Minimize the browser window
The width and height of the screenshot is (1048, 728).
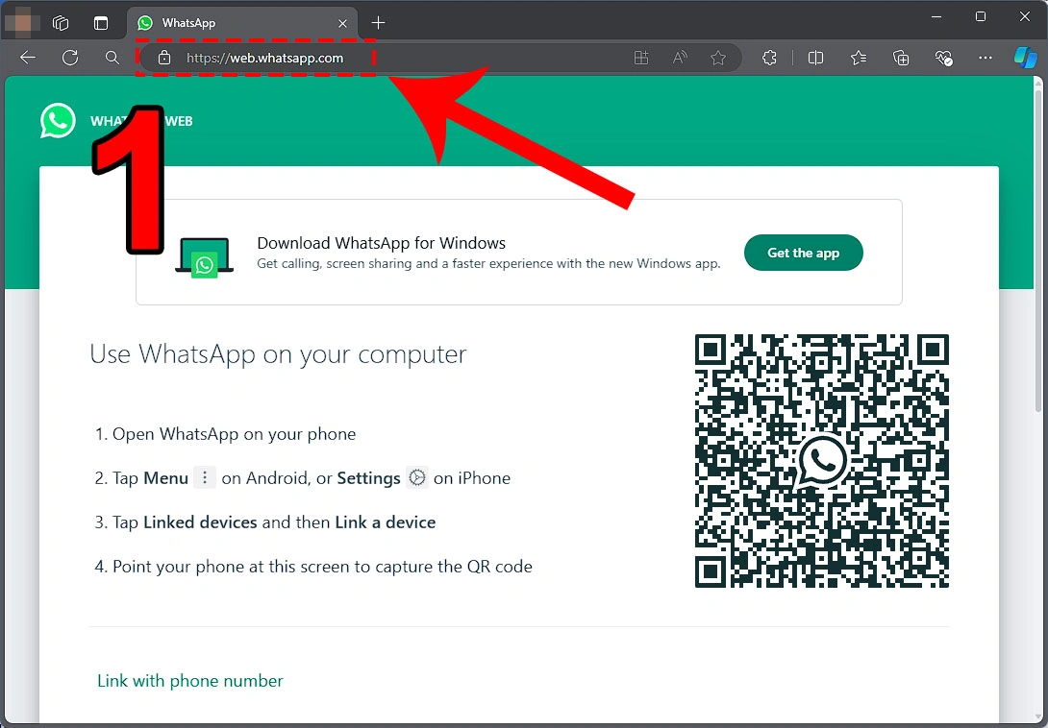click(x=936, y=17)
